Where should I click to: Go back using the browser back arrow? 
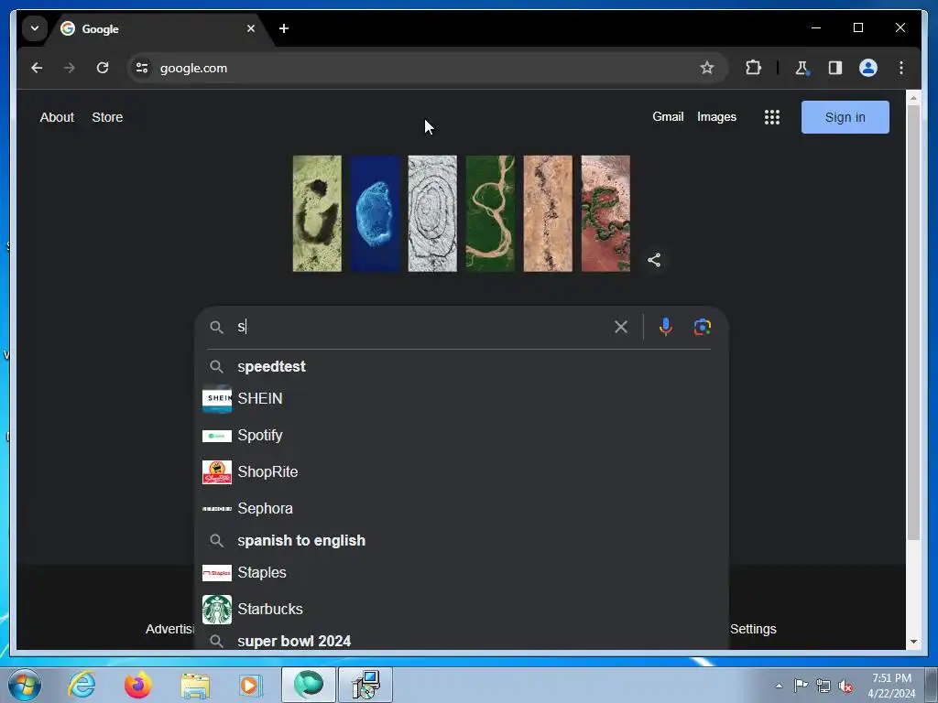point(37,68)
